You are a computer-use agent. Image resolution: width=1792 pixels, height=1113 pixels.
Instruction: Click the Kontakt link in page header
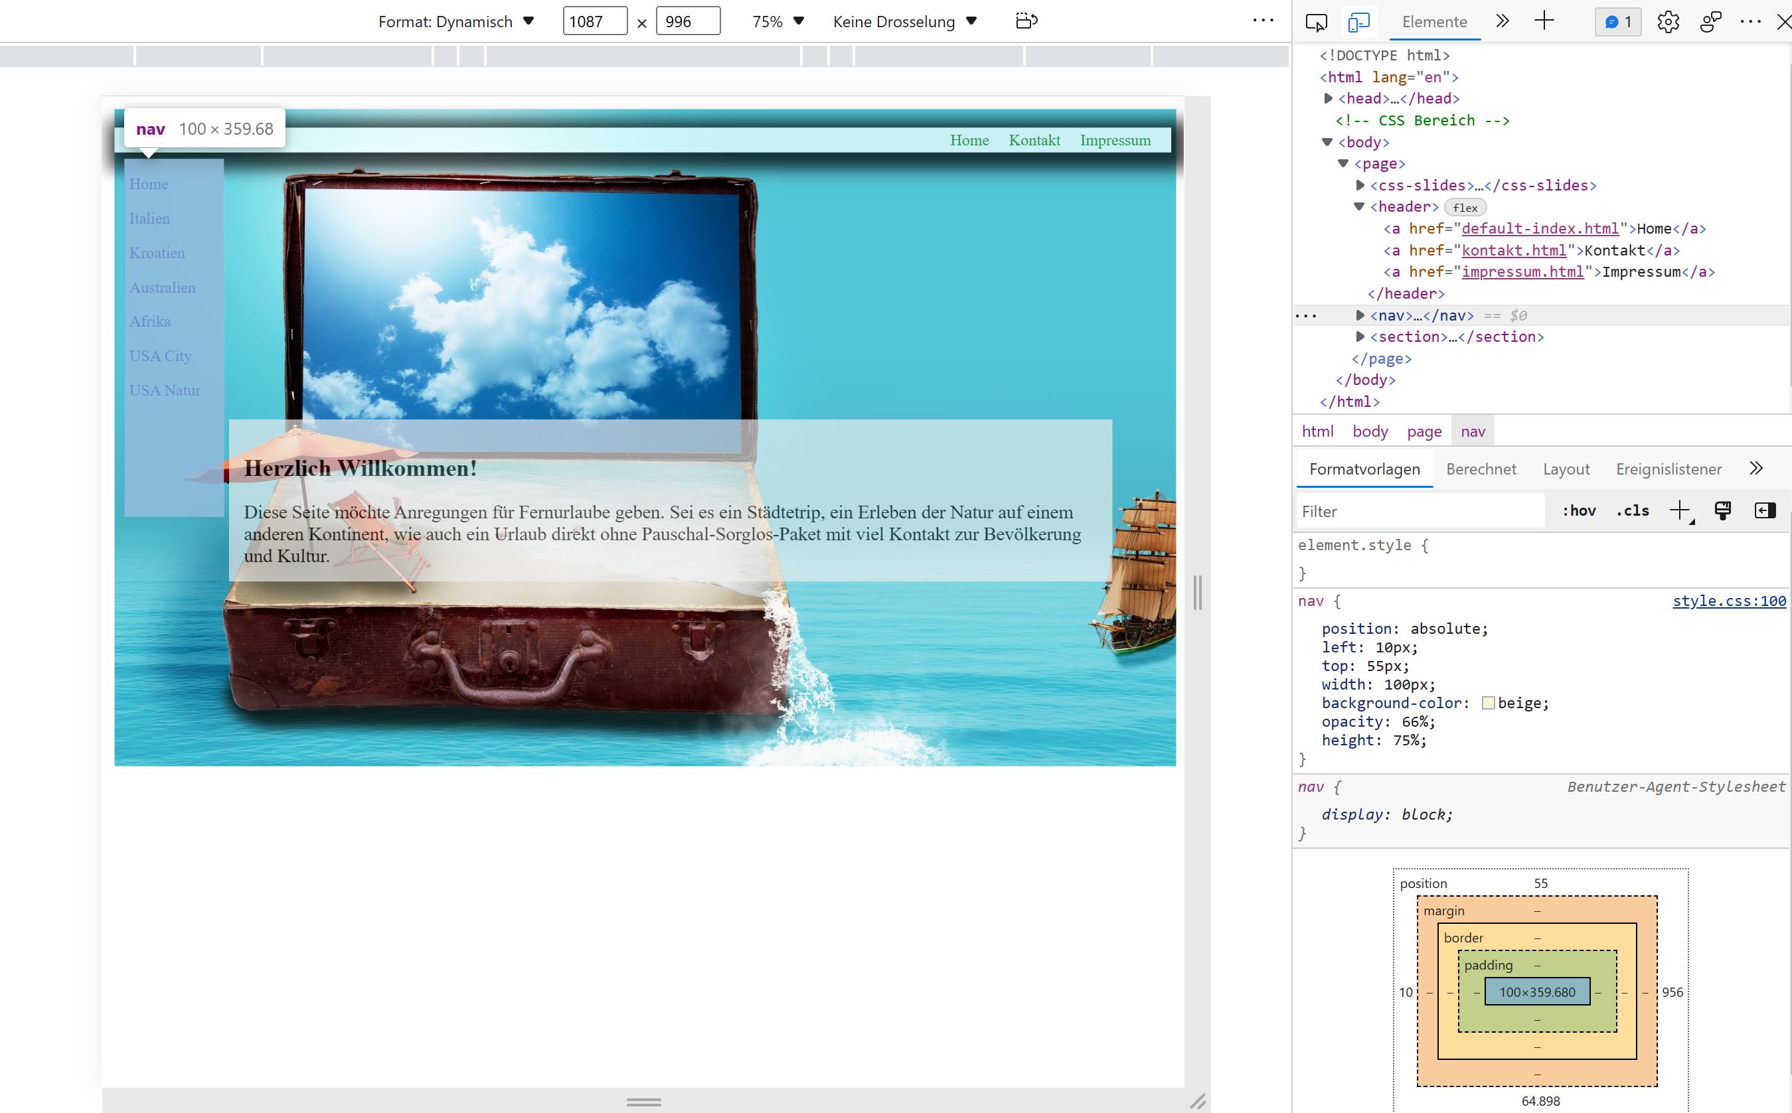[1034, 141]
